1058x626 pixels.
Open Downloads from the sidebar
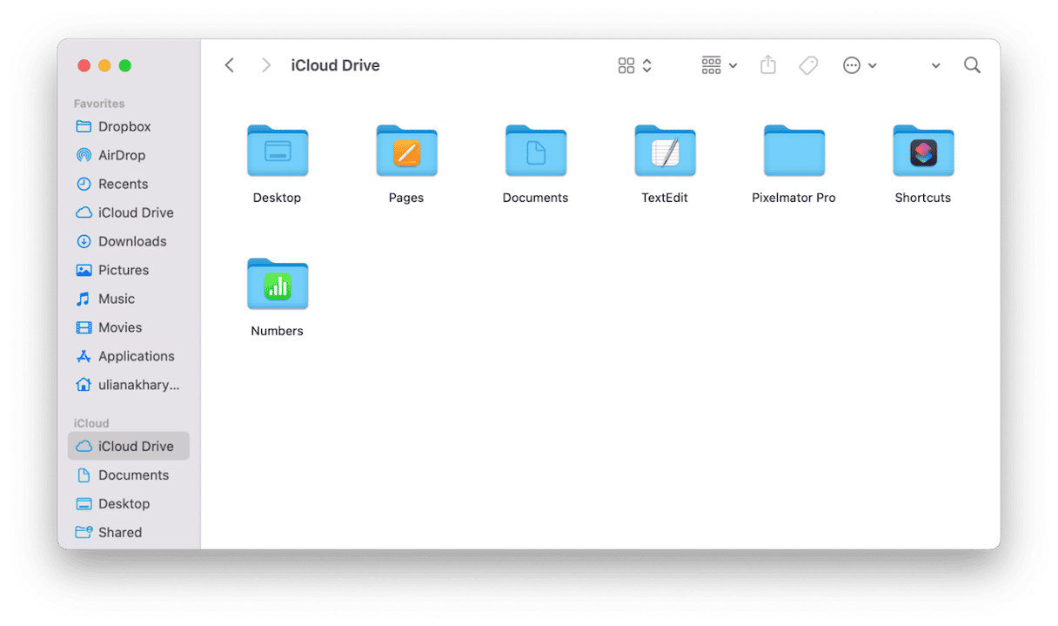[x=127, y=241]
